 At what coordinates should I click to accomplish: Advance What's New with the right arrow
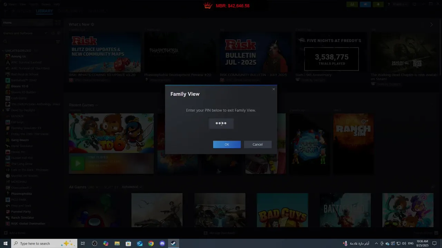431,25
